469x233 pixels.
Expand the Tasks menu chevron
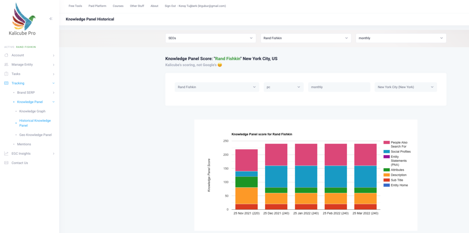coord(54,74)
